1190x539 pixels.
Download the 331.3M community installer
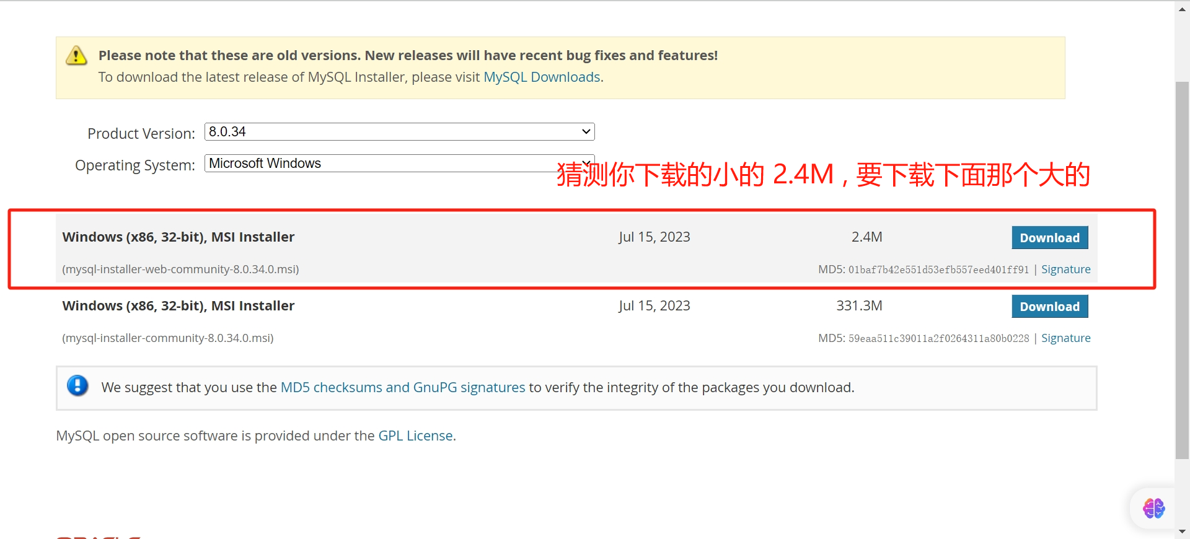click(1050, 307)
